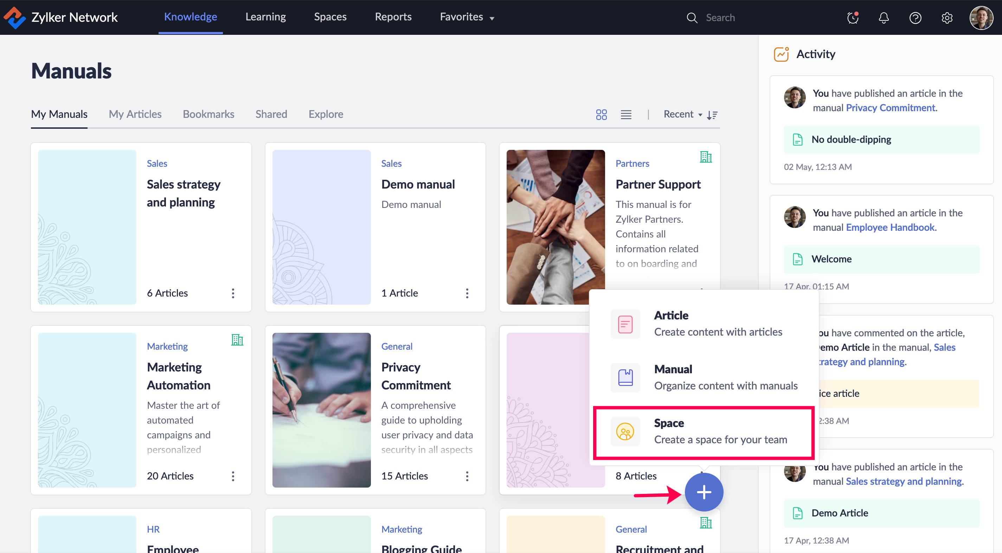Open more options for Marketing Automation
The height and width of the screenshot is (553, 1002).
(x=233, y=476)
